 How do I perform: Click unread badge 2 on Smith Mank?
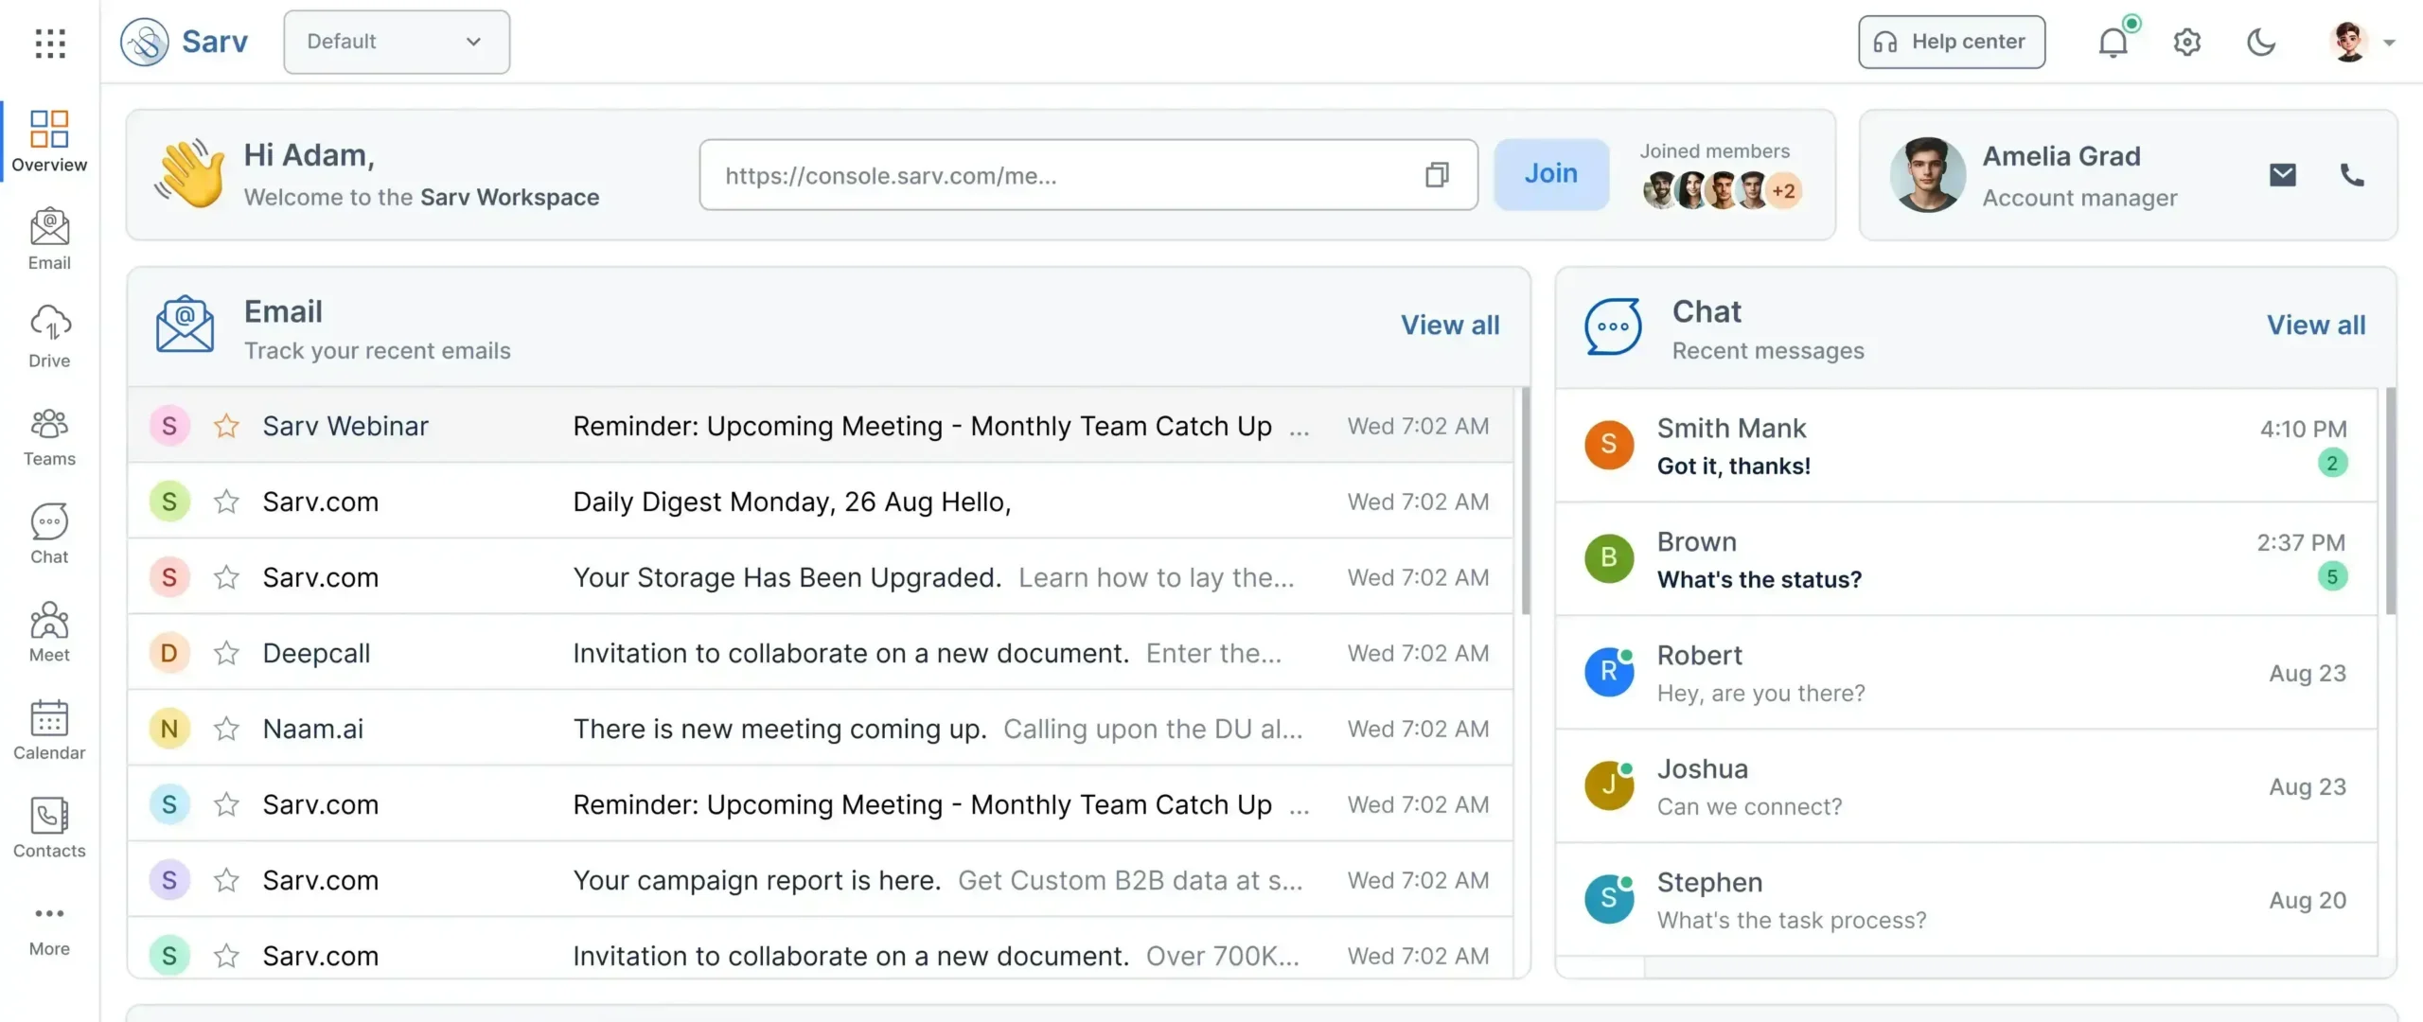tap(2332, 463)
